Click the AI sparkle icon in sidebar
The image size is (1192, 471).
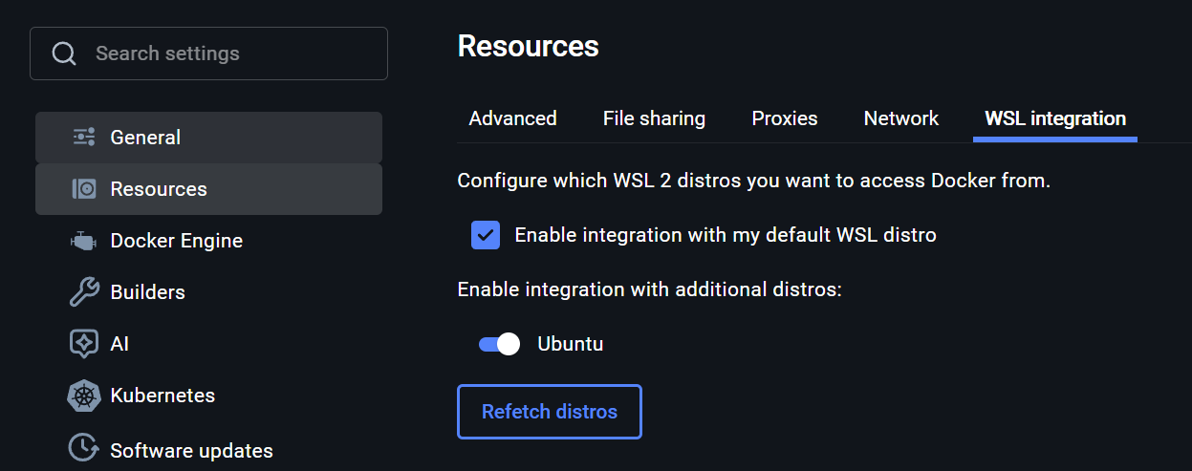(x=84, y=344)
